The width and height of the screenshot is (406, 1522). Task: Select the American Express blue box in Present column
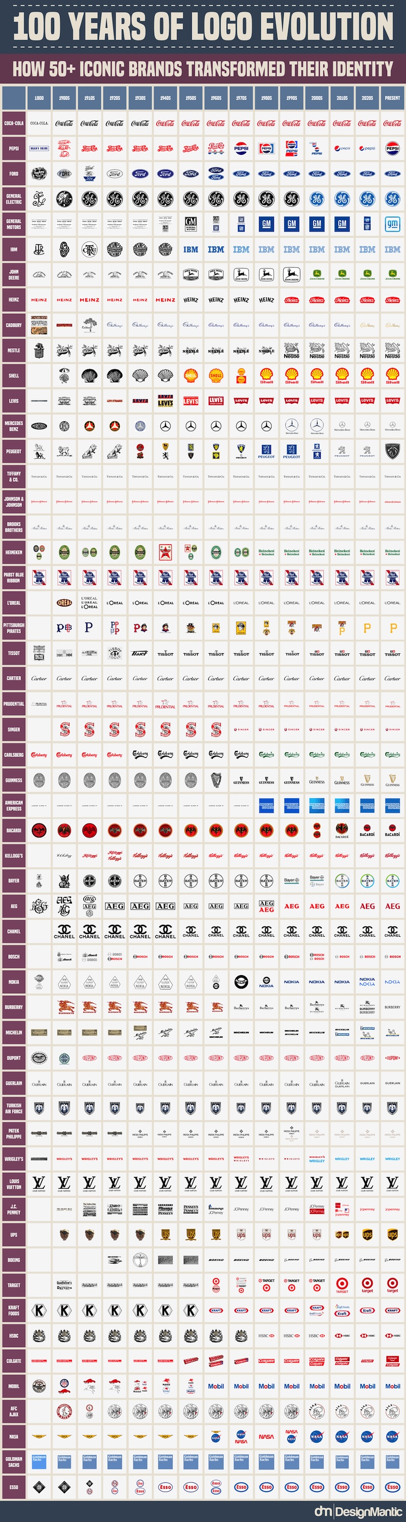393,805
